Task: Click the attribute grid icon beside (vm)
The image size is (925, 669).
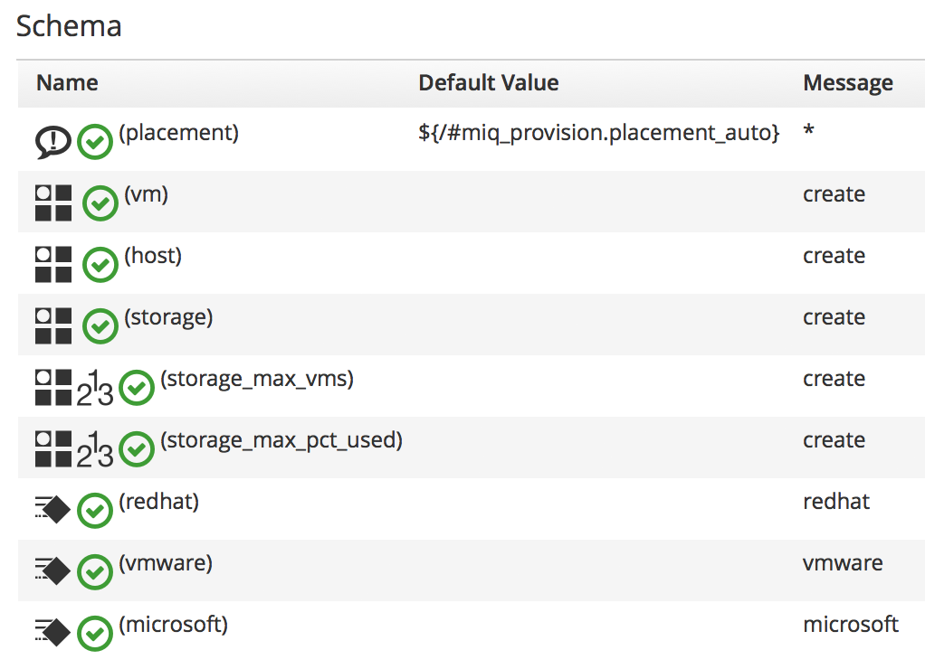Action: coord(53,203)
